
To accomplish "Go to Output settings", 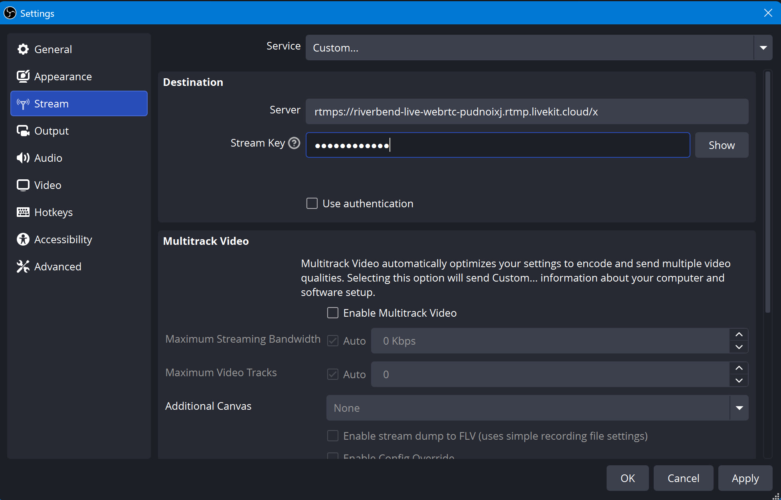I will [x=79, y=131].
